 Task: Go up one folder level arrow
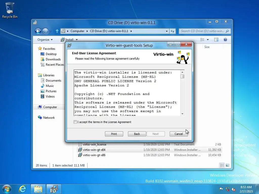pyautogui.click(x=57, y=31)
